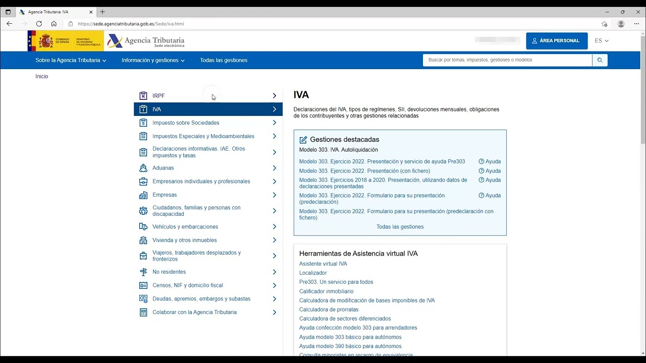Expand Información y gestiones menu
Screen dimensions: 646x363
153,60
